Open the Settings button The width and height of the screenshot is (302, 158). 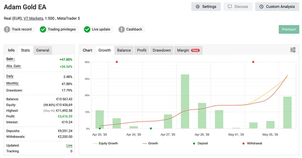click(x=206, y=6)
